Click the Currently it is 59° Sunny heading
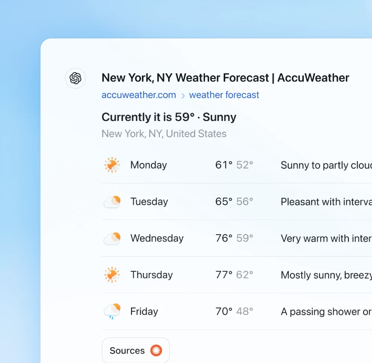Viewport: 372px width, 363px height. pyautogui.click(x=169, y=117)
